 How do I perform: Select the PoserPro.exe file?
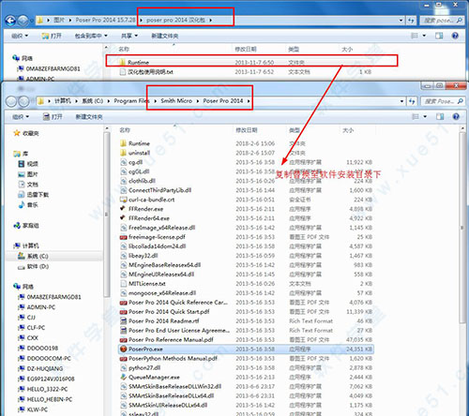(x=246, y=349)
